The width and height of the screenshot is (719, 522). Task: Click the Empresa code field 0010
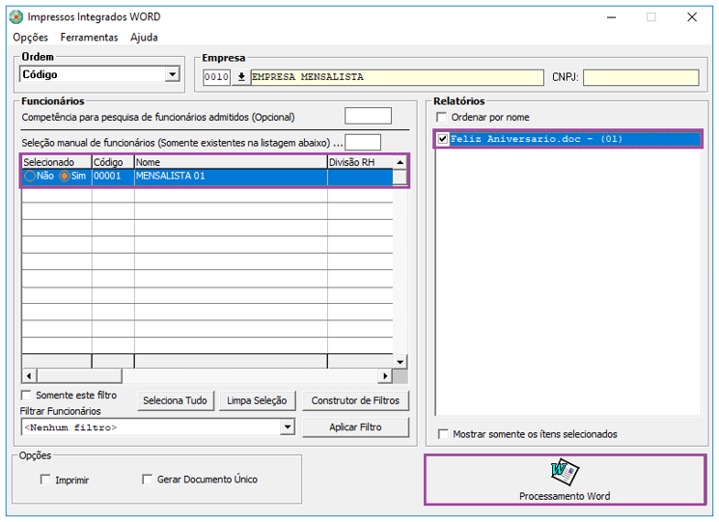(x=216, y=77)
